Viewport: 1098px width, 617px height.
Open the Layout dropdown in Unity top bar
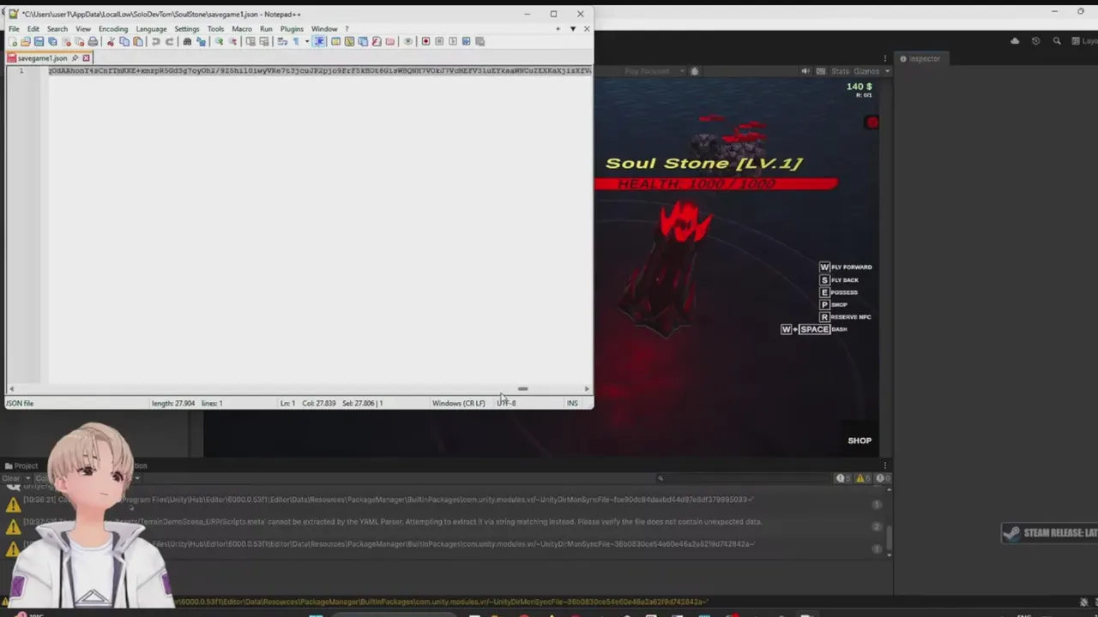(x=1084, y=40)
